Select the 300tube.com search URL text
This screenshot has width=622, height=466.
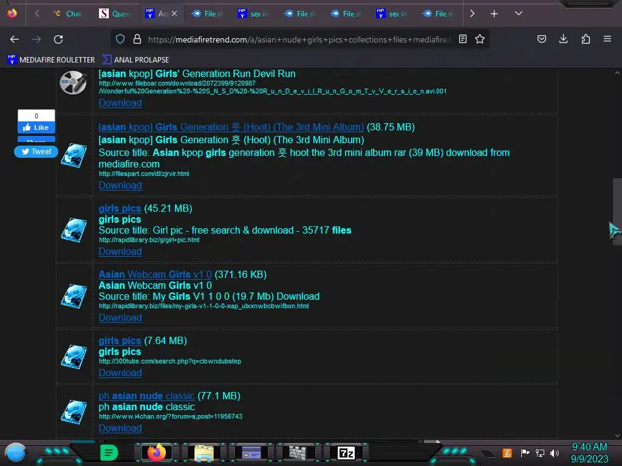170,362
